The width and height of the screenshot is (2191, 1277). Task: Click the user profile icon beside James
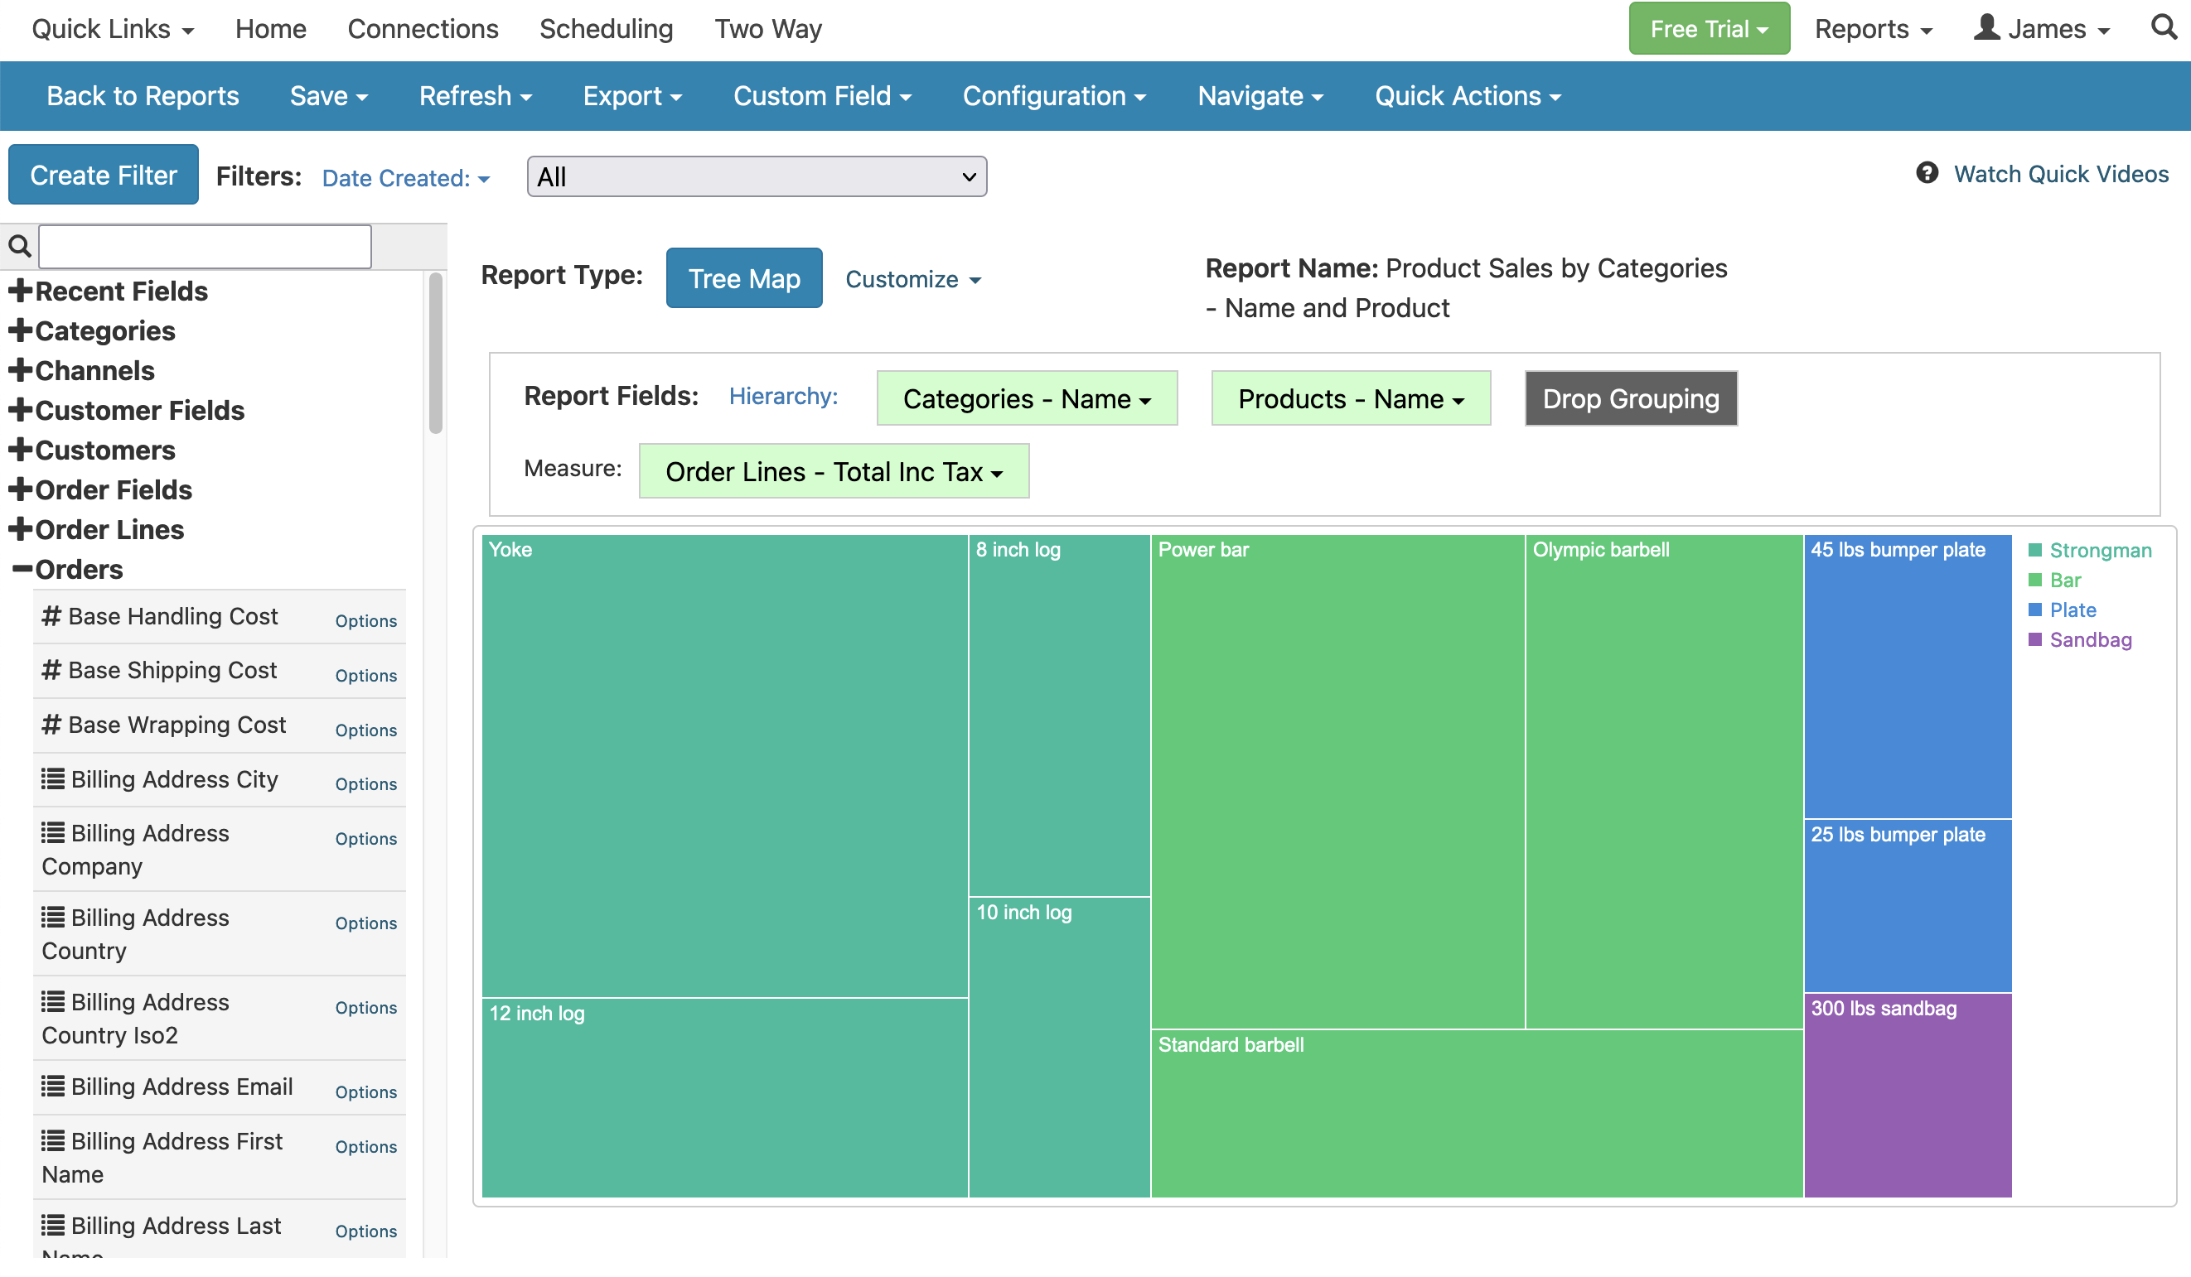tap(1986, 28)
